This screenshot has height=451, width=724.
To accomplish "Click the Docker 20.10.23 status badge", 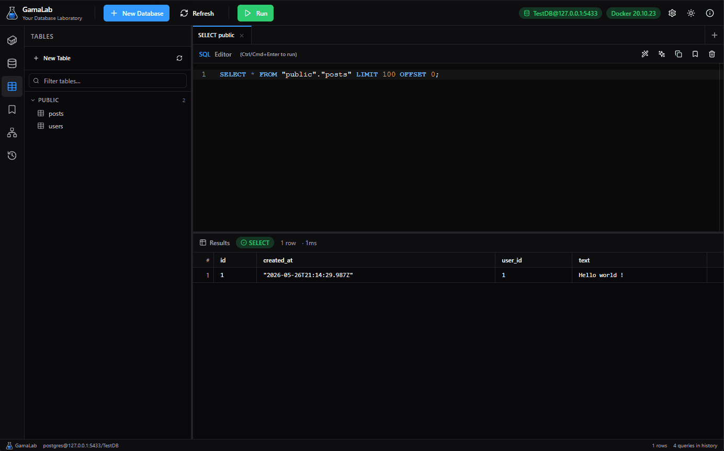I will click(x=633, y=13).
